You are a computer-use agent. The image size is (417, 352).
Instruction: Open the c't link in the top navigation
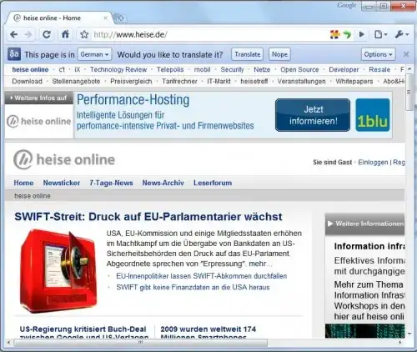click(x=62, y=69)
